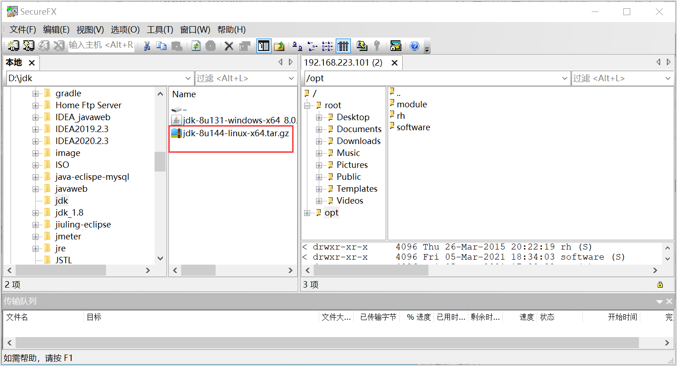Select the jdk_1.8 folder in tree
This screenshot has height=366, width=677.
click(x=69, y=212)
